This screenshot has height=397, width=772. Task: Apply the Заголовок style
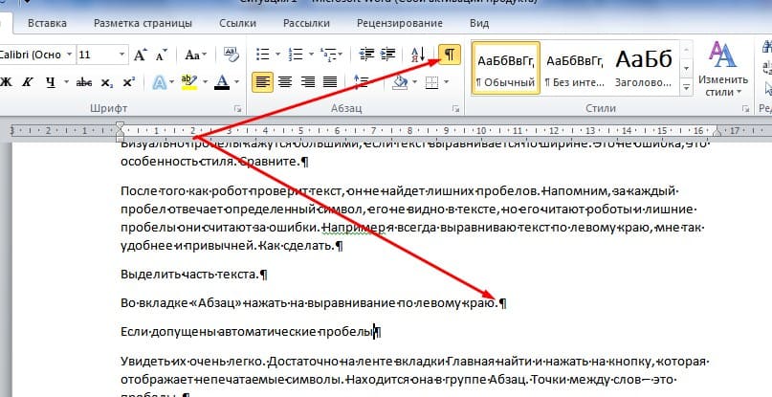[x=644, y=68]
